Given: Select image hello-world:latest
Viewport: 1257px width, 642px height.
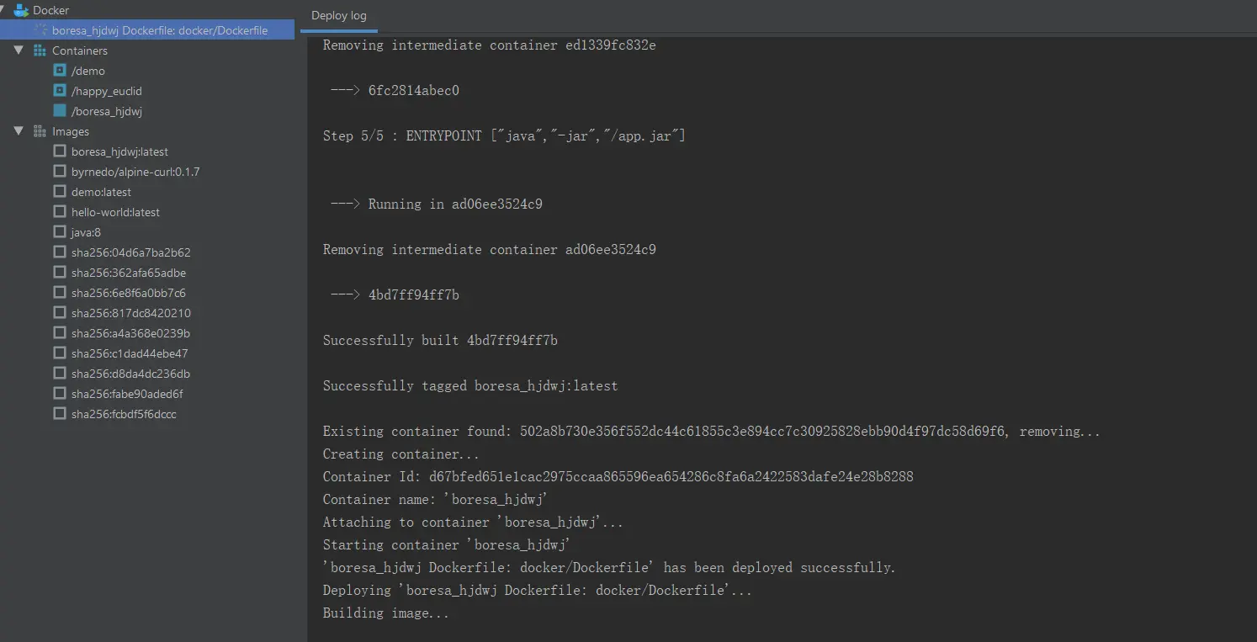Looking at the screenshot, I should (115, 212).
